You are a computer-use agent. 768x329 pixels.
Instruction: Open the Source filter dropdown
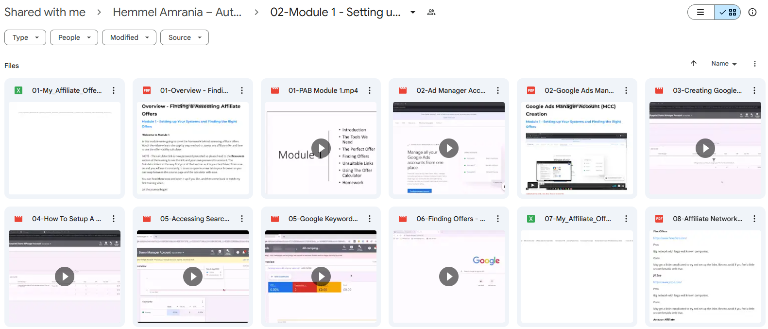coord(185,37)
